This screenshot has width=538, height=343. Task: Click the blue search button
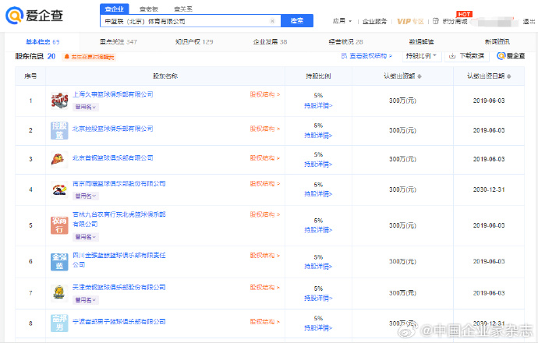coord(297,20)
